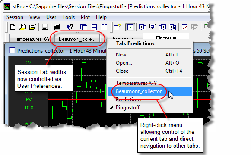
Task: Click the open folder toolbar icon
Action: (x=32, y=27)
